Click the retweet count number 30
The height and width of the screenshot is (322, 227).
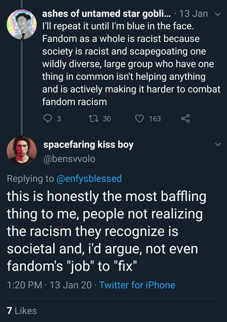coord(107,119)
